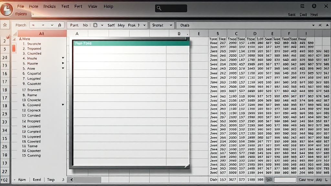Open the Srotec dropdown
The width and height of the screenshot is (331, 186).
[171, 25]
